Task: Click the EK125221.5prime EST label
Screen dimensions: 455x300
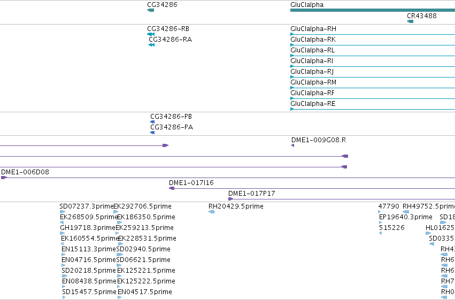Action: coord(146,271)
